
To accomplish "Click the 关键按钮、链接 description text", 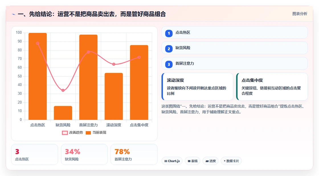I will tap(271, 91).
